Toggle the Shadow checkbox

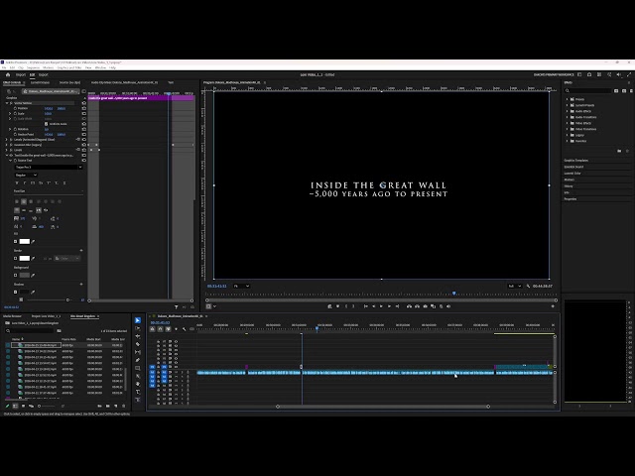point(16,292)
